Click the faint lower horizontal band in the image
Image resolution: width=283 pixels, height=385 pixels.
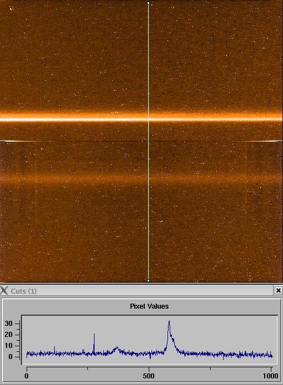(141, 177)
